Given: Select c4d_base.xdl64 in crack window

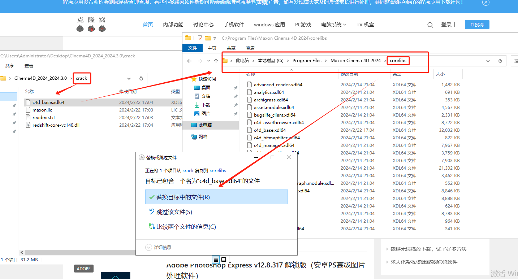Looking at the screenshot, I should tap(48, 102).
